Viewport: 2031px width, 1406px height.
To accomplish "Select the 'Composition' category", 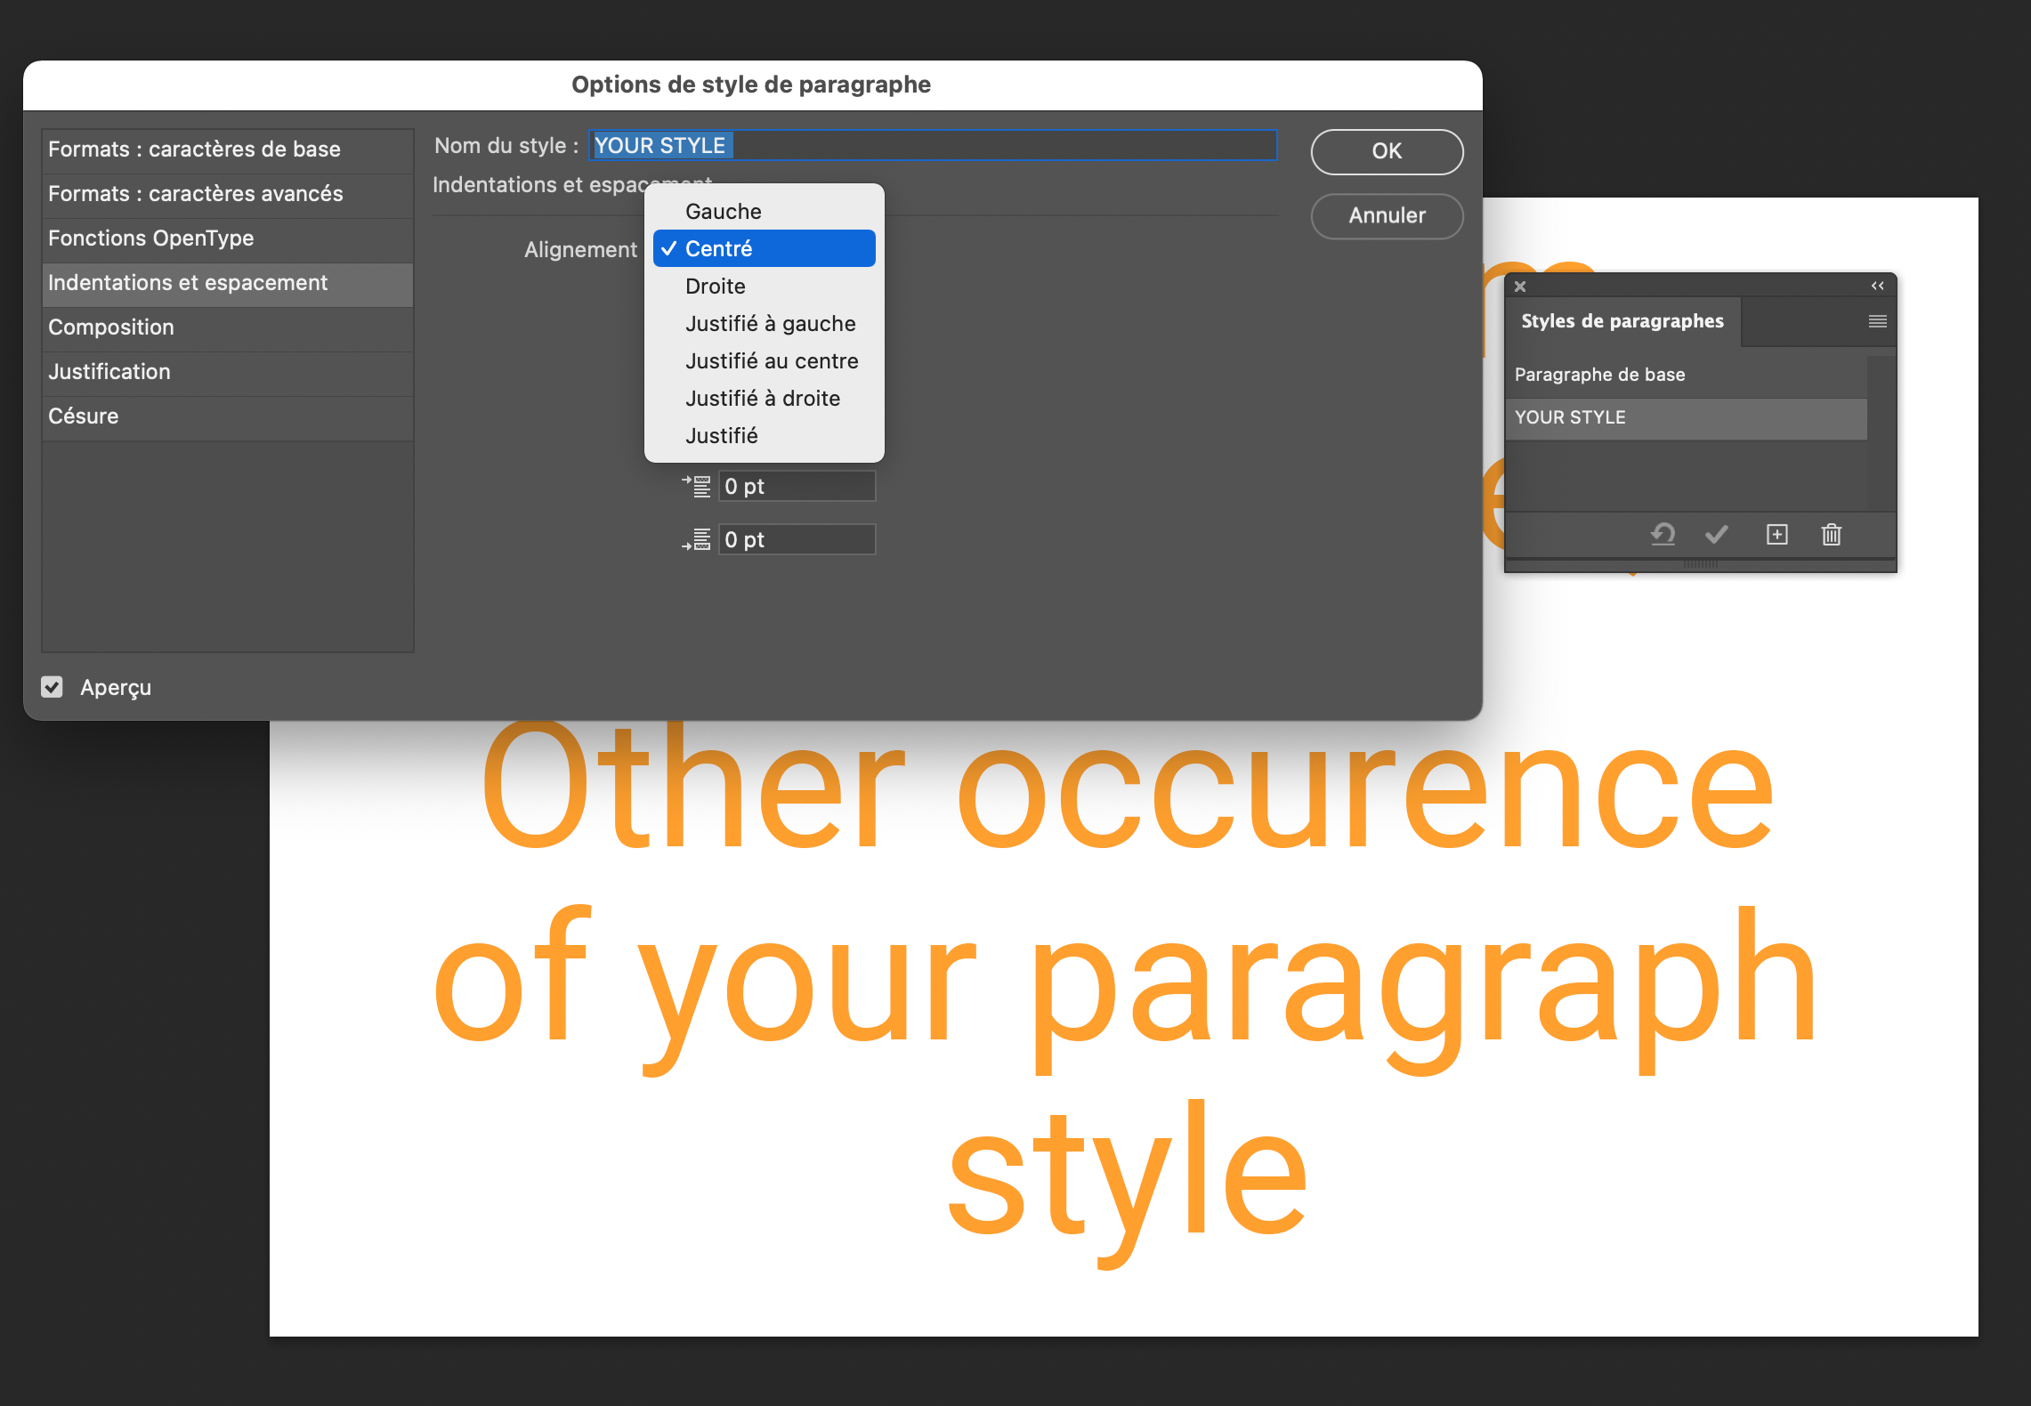I will pos(110,327).
